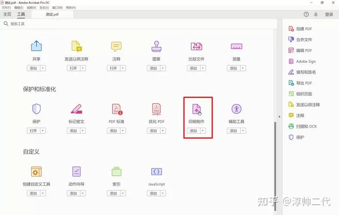Open the PDF 标准 tool icon
Viewport: 339px width, 215px height.
click(117, 109)
